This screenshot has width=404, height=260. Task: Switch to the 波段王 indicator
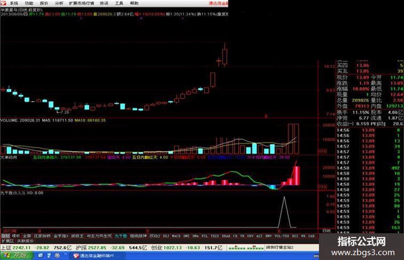(x=77, y=236)
